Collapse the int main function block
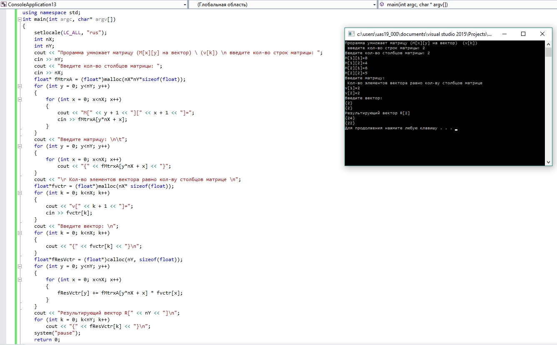 20,19
